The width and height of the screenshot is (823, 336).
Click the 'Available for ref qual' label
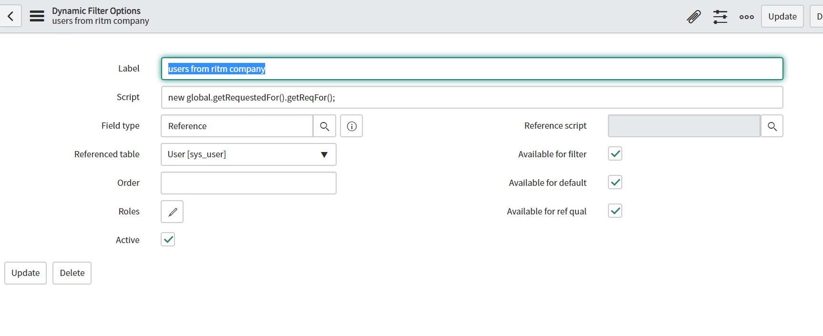[x=546, y=211]
